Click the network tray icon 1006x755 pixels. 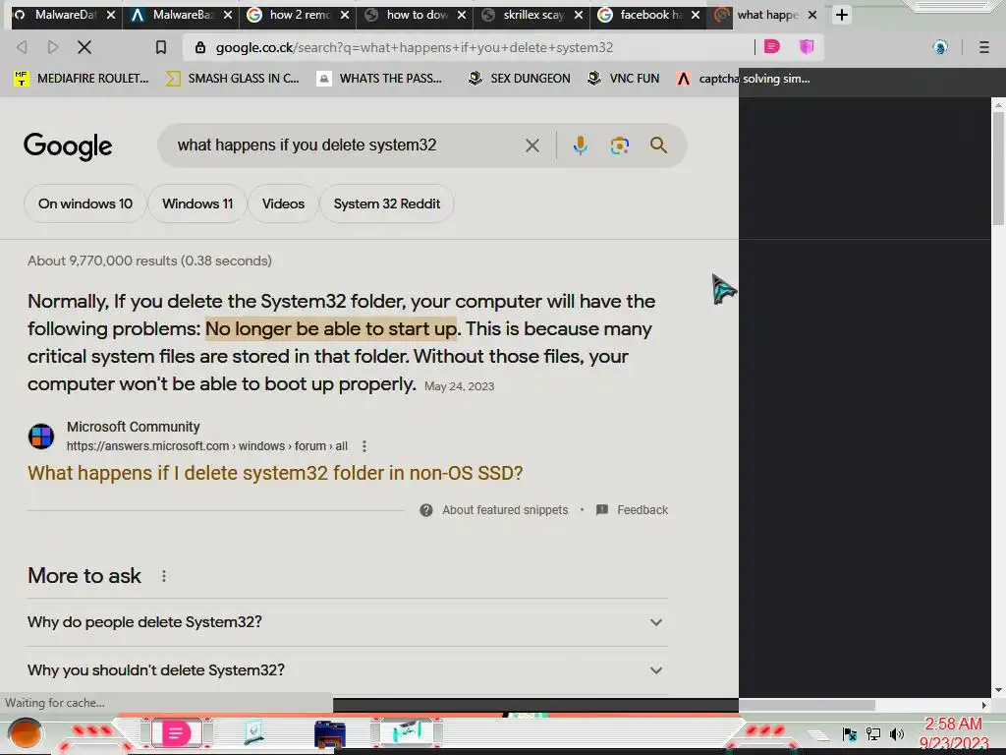pyautogui.click(x=873, y=733)
